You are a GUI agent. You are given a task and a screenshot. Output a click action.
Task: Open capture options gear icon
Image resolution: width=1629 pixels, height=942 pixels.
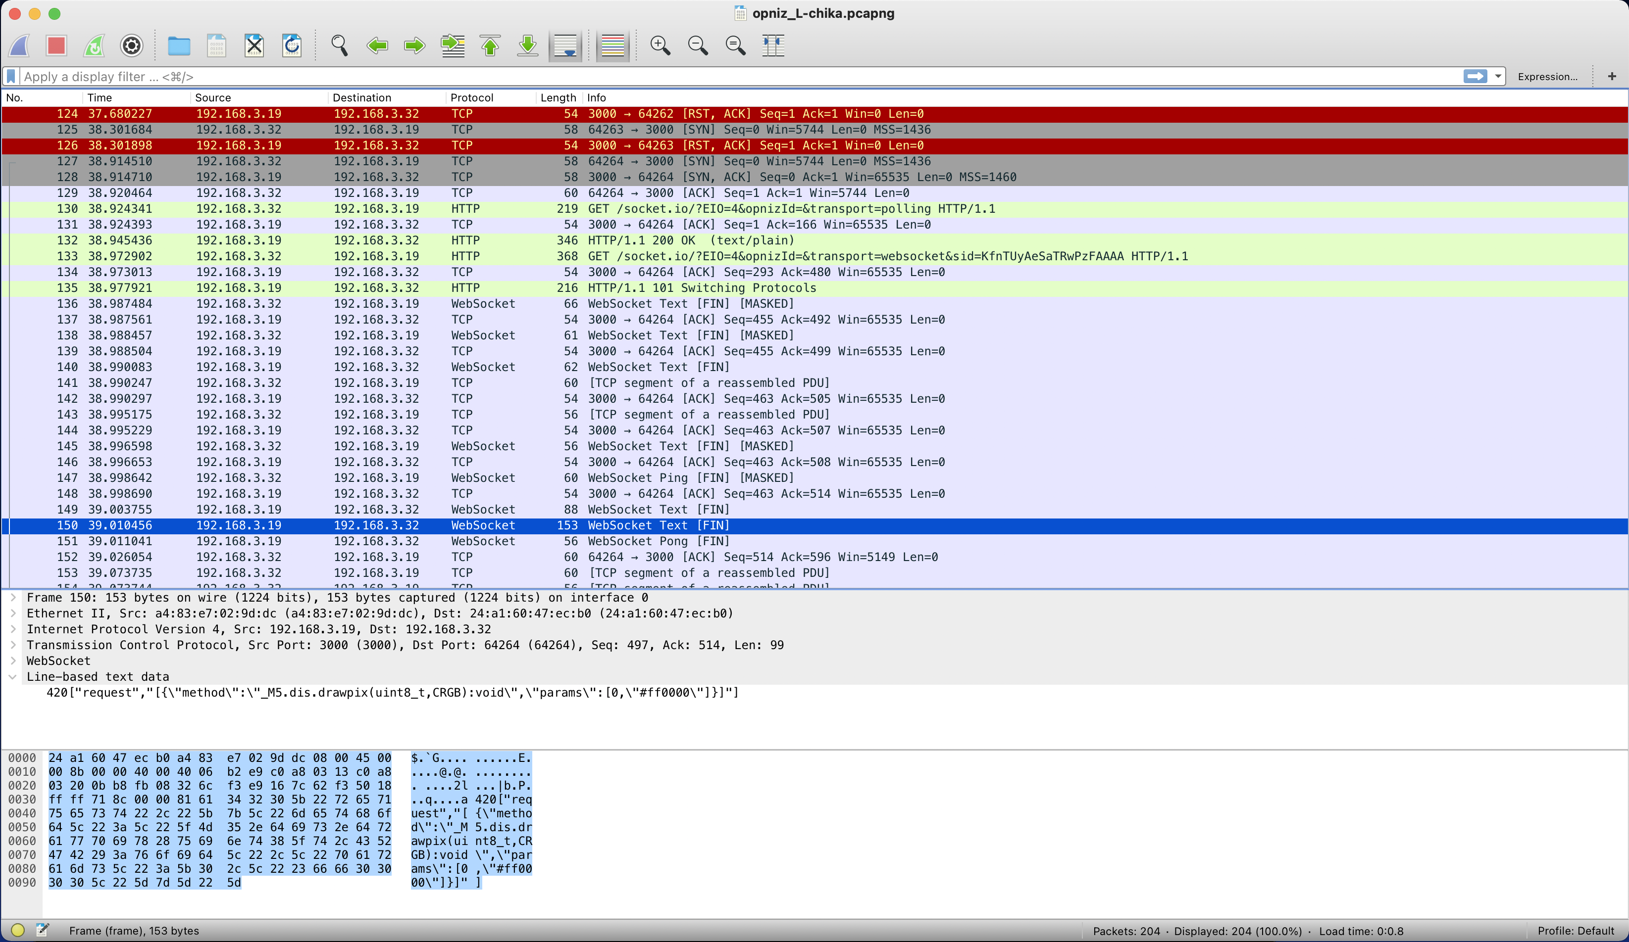click(132, 46)
